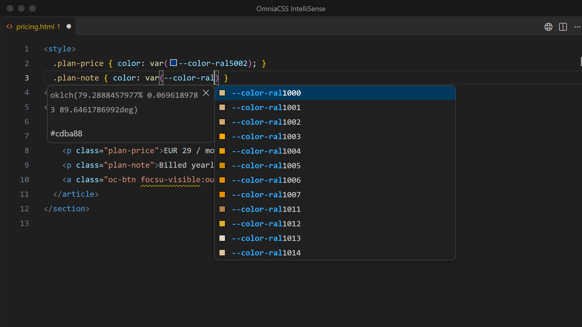Accept the --color-ral1013 suggestion
Image resolution: width=582 pixels, height=327 pixels.
(335, 238)
